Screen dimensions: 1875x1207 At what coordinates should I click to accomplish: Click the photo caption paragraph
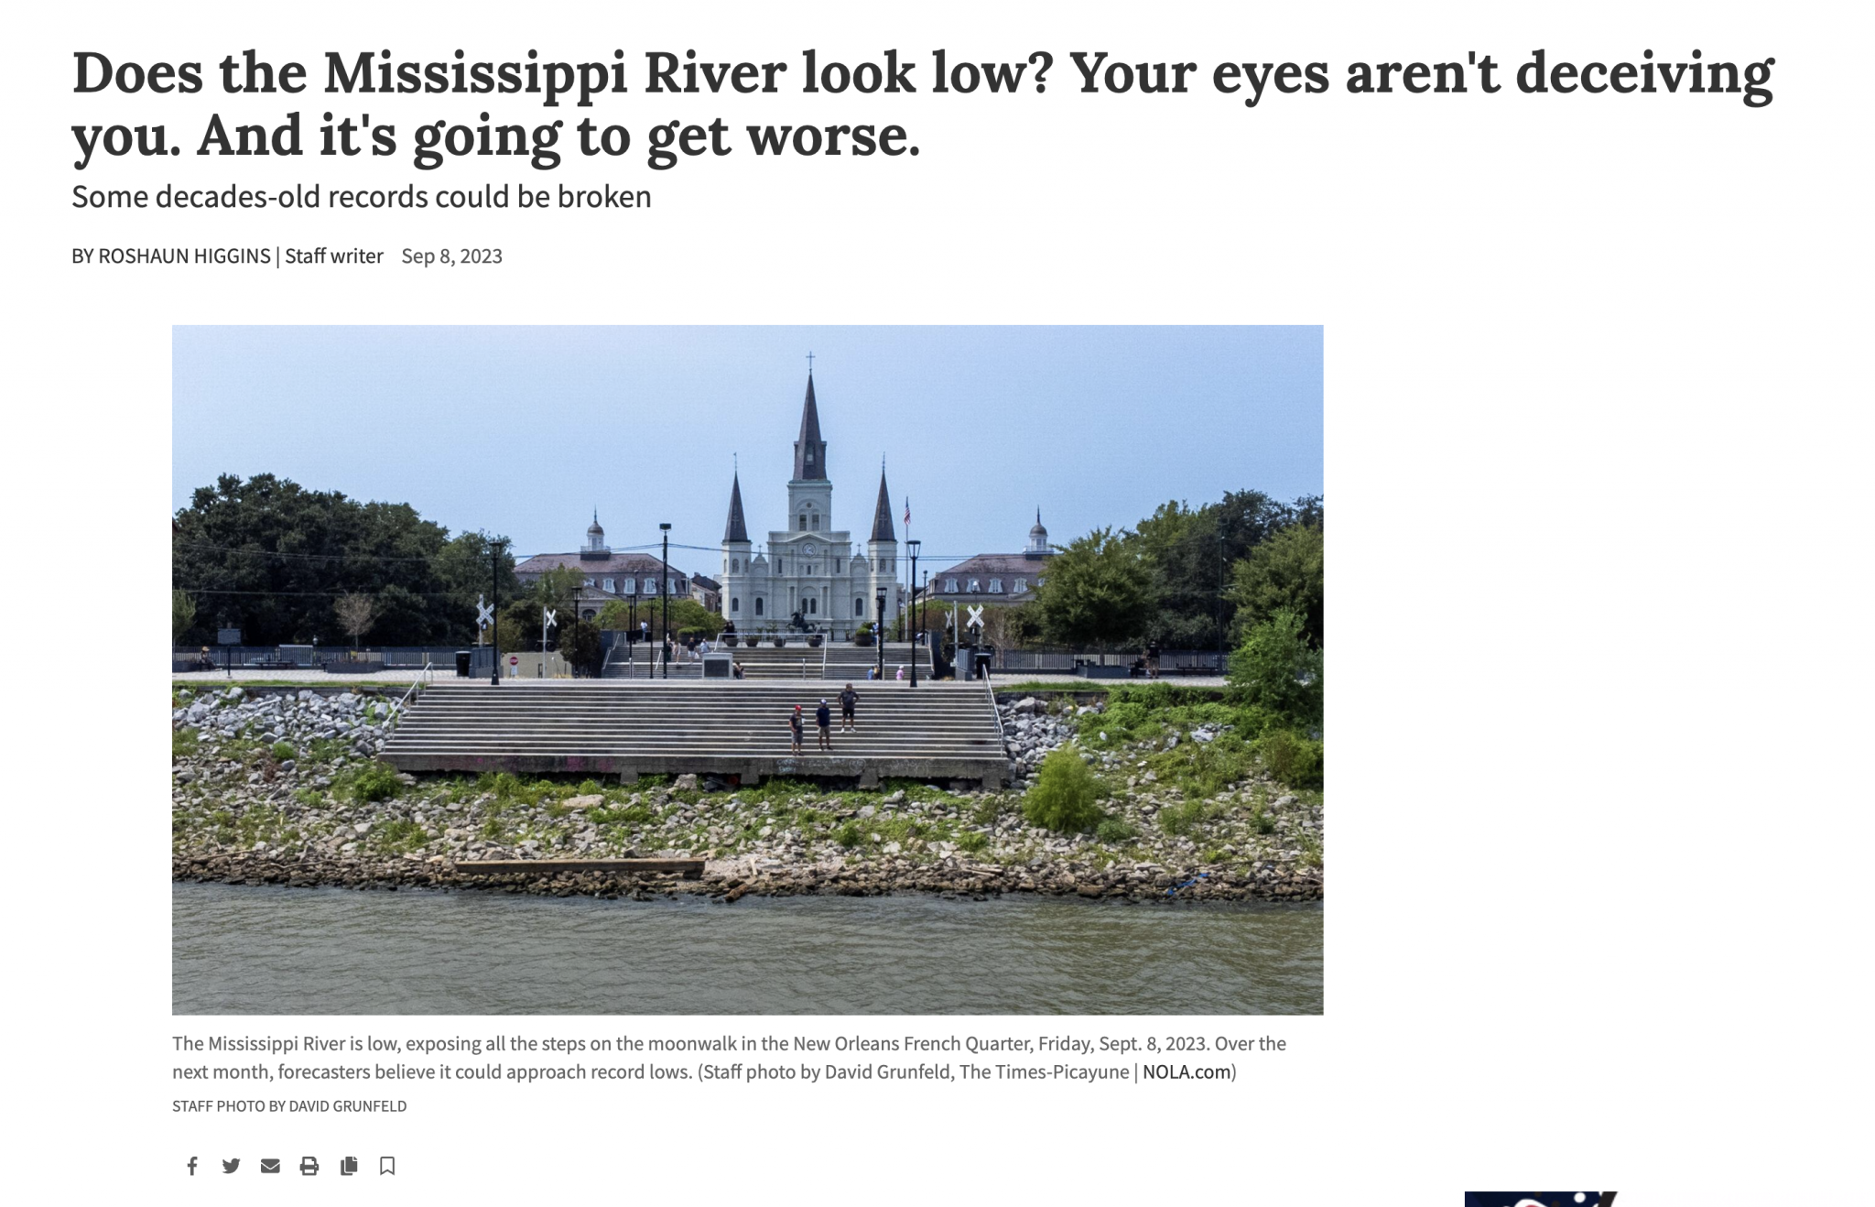coord(730,1058)
